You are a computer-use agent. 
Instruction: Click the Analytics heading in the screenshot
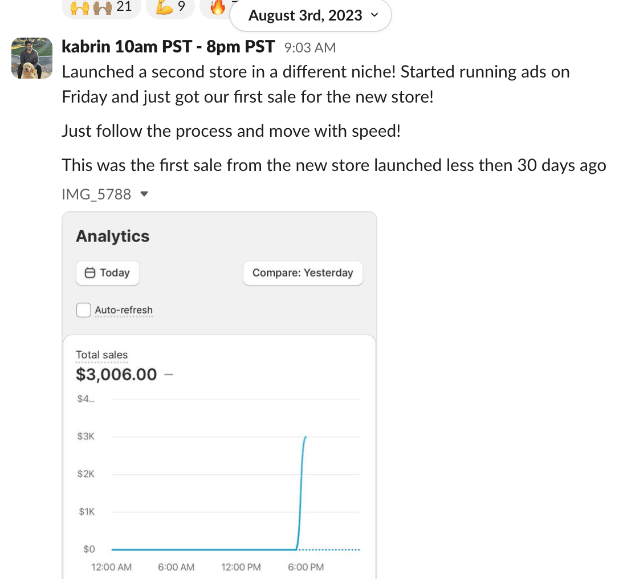pyautogui.click(x=113, y=237)
